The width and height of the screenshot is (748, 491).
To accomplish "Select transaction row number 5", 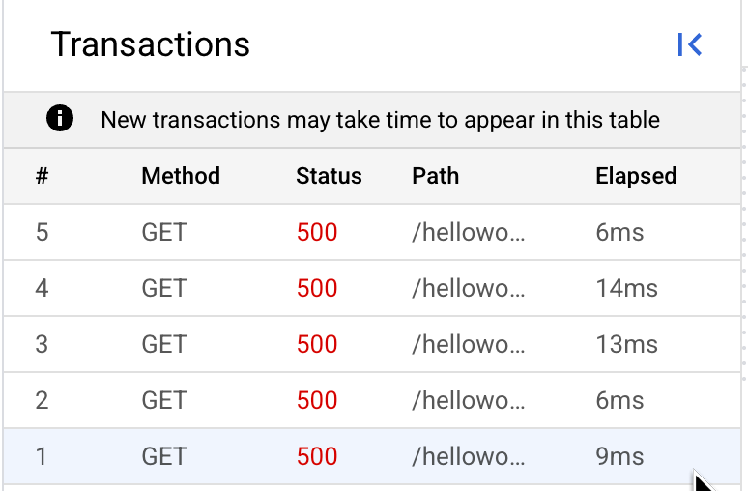I will [372, 232].
